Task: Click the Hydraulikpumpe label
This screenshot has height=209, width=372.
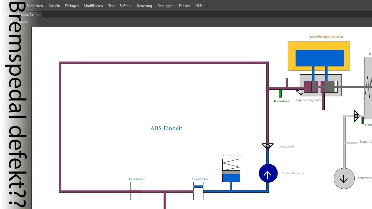Action: [293, 173]
